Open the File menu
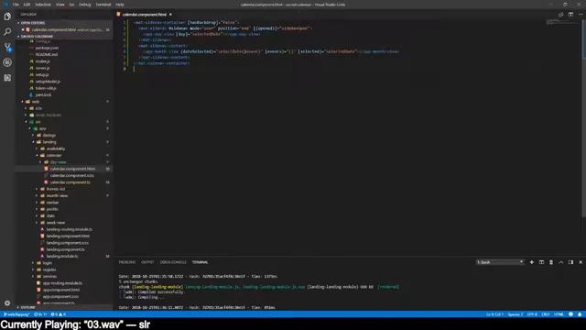586x330 pixels. (x=16, y=5)
